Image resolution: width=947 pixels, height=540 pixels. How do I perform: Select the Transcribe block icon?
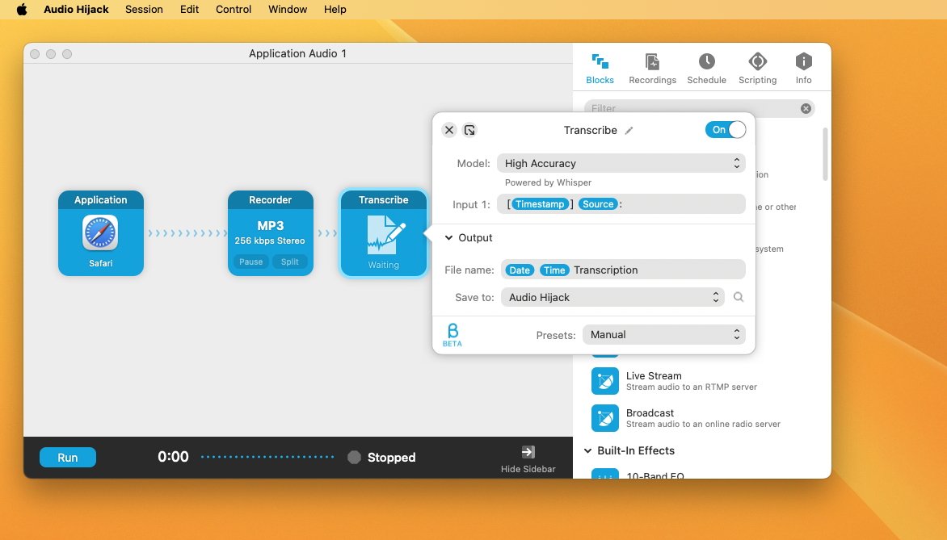pos(384,236)
